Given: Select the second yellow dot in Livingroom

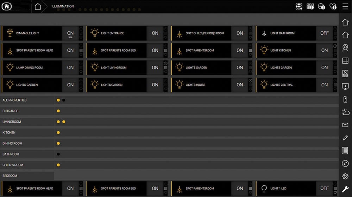Looking at the screenshot, I should [x=64, y=122].
